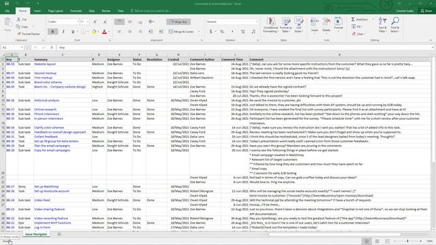Increase the cell indent

pos(161,32)
